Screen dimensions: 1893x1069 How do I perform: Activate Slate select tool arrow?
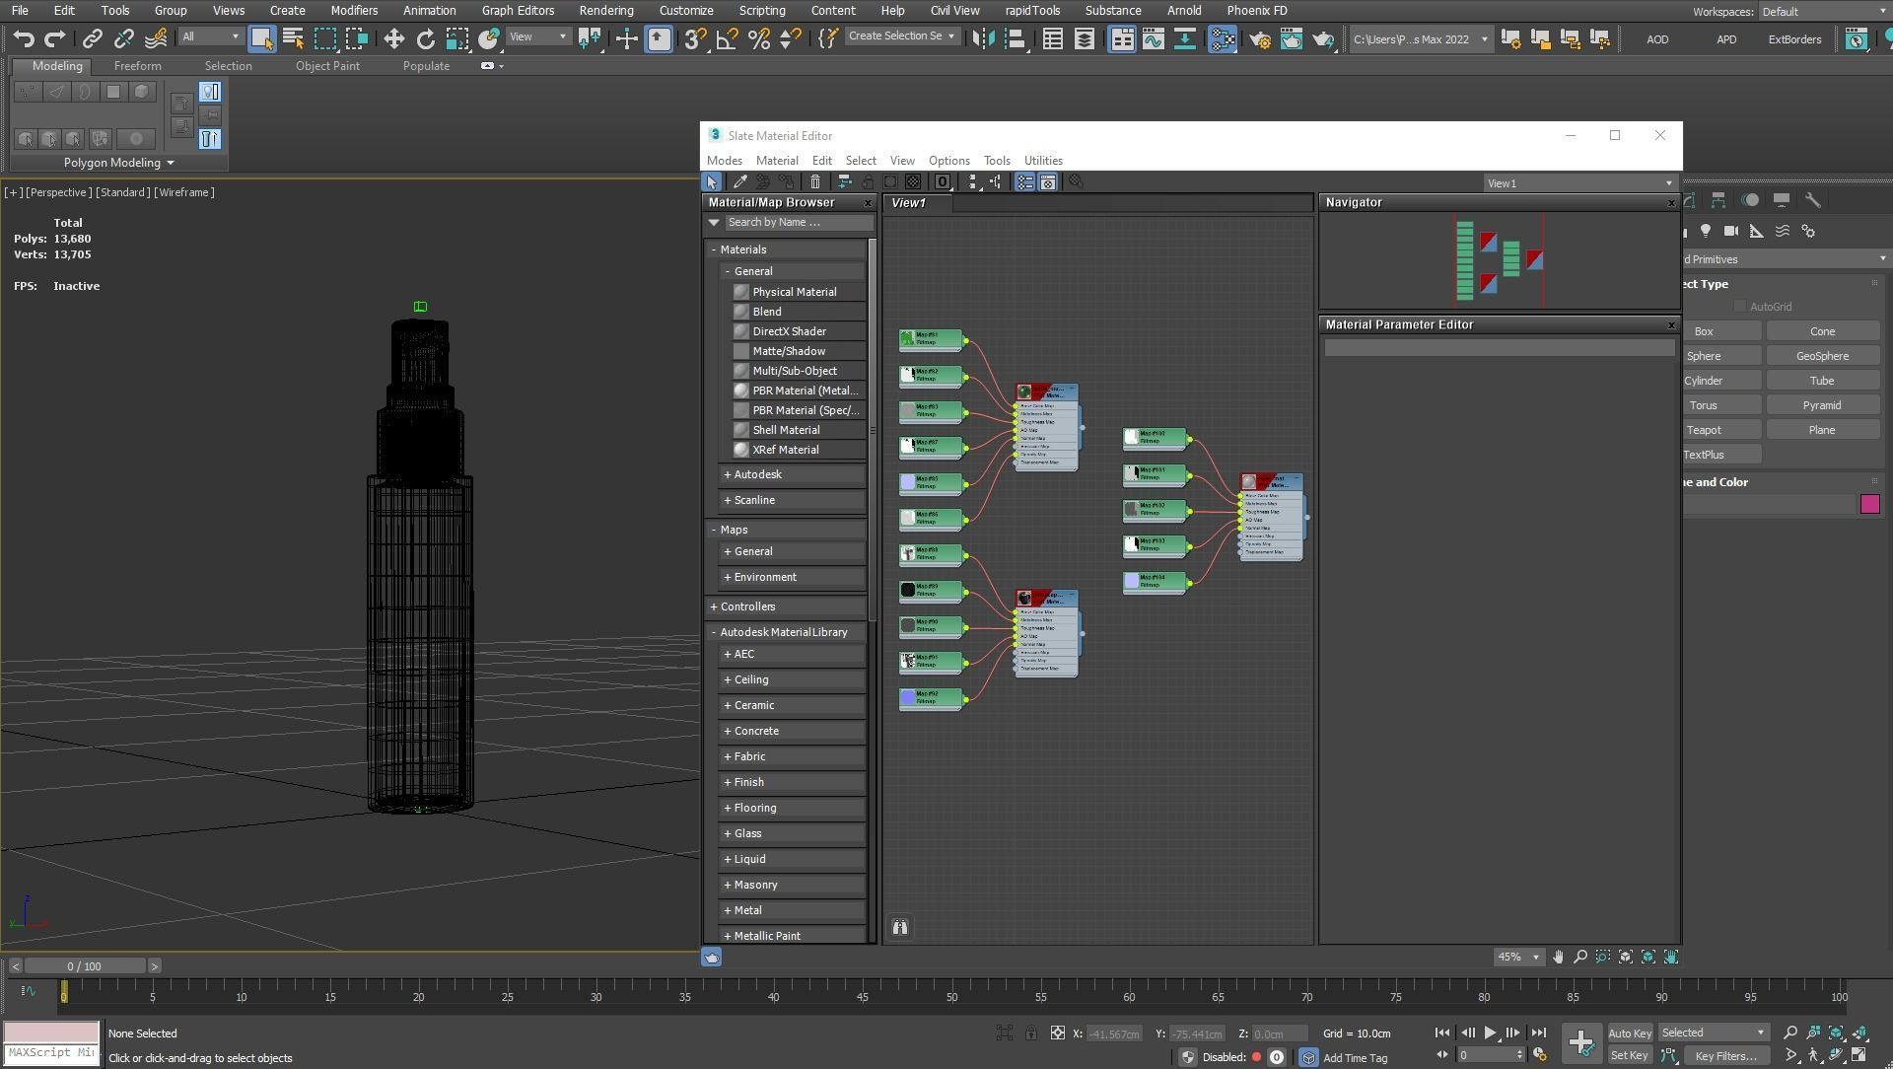pos(711,181)
